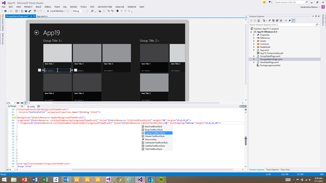Open Excel from the taskbar
Viewport: 326px width, 183px height.
[45, 179]
